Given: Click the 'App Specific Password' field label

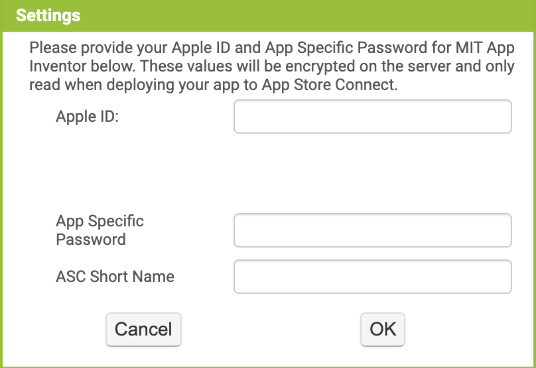Looking at the screenshot, I should (100, 230).
